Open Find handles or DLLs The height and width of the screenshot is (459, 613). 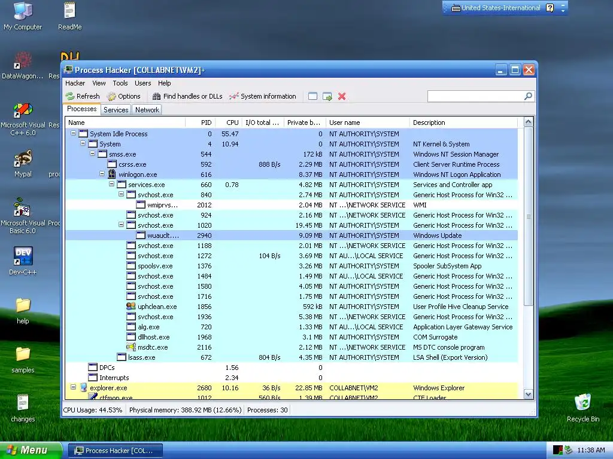pos(187,96)
